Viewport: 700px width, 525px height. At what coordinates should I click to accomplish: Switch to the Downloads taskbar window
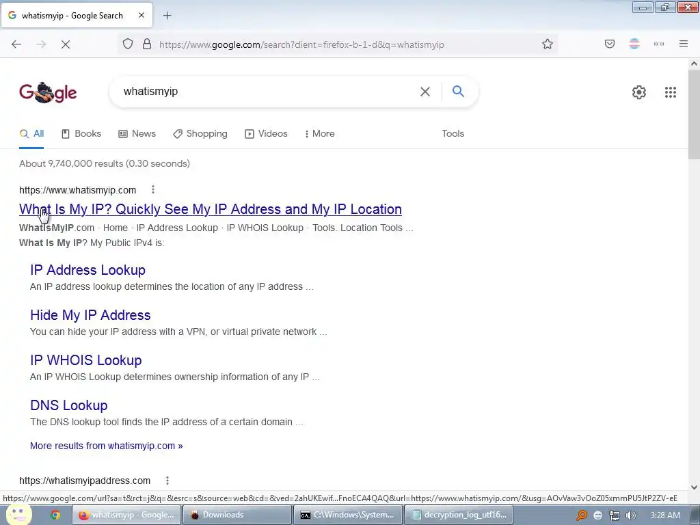[237, 515]
